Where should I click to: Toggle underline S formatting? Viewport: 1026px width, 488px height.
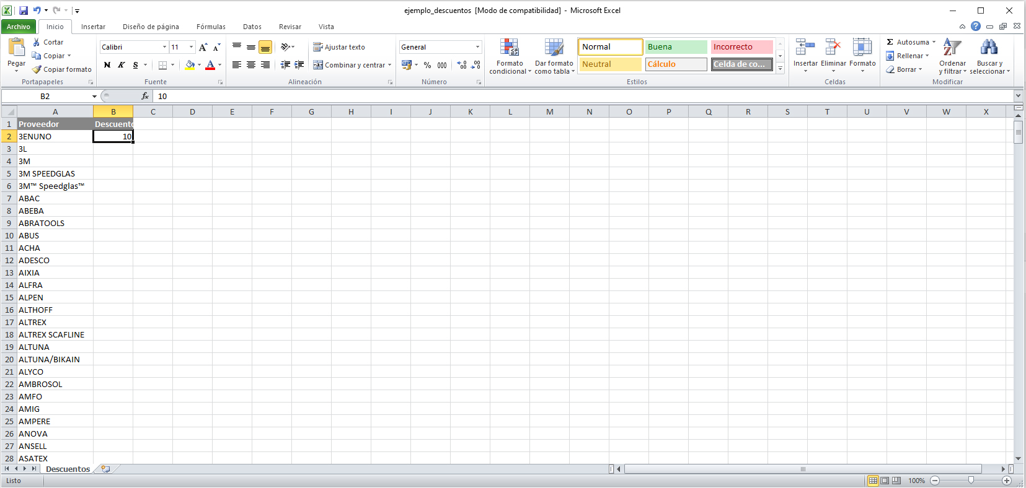pos(136,65)
